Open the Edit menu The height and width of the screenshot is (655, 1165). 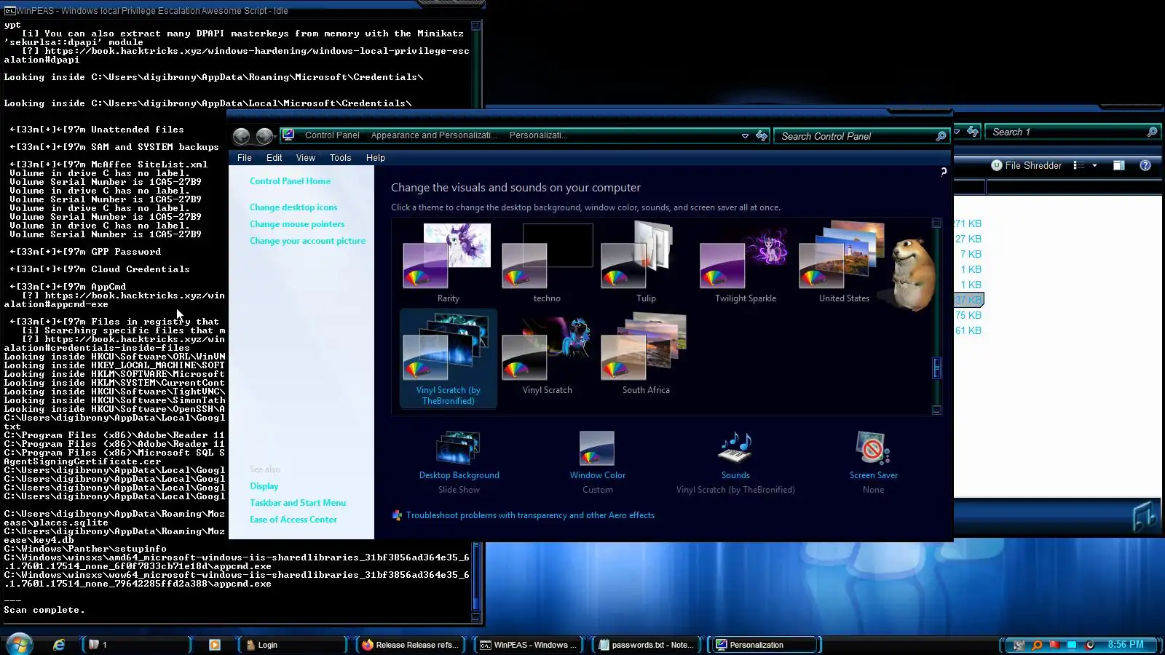(x=274, y=158)
